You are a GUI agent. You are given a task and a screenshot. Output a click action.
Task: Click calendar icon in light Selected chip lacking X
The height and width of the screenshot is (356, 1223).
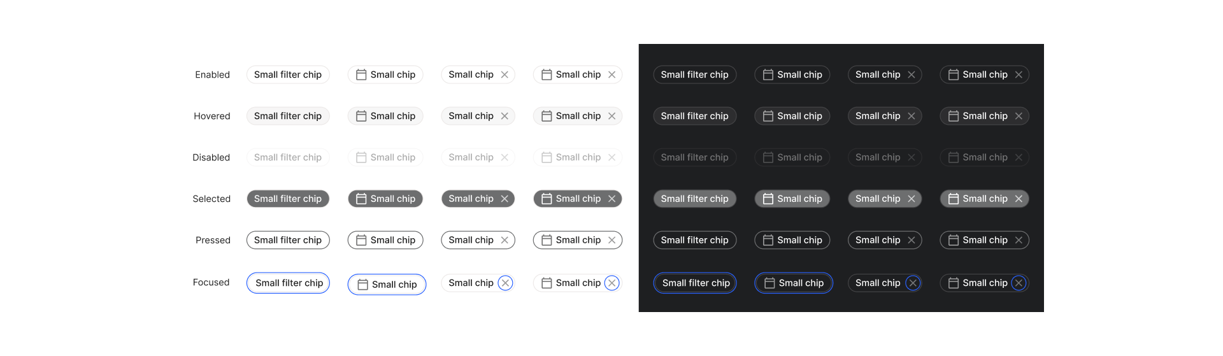click(361, 199)
